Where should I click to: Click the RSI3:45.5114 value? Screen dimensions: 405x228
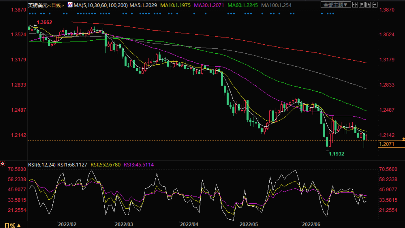pos(139,165)
